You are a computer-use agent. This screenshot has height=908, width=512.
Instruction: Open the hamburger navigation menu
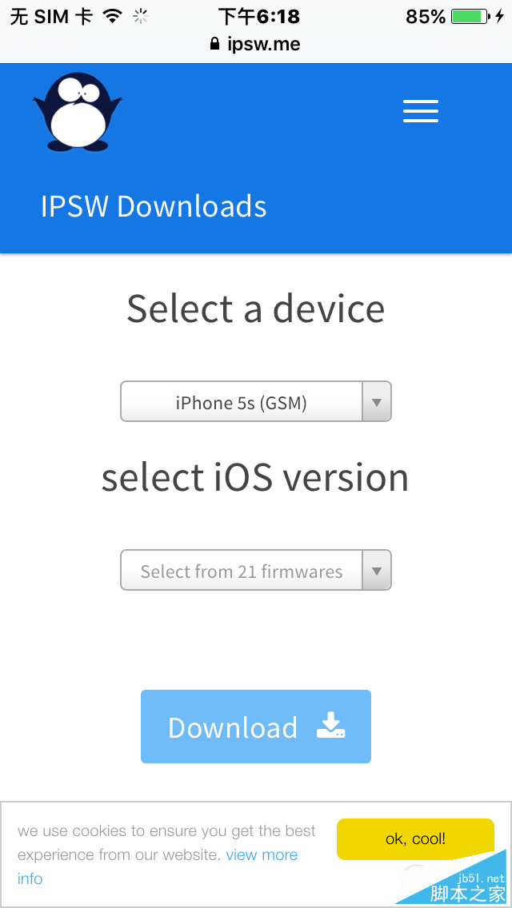pos(420,110)
